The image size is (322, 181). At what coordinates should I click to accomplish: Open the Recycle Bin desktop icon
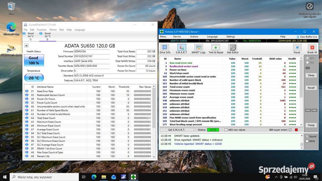[x=11, y=8]
